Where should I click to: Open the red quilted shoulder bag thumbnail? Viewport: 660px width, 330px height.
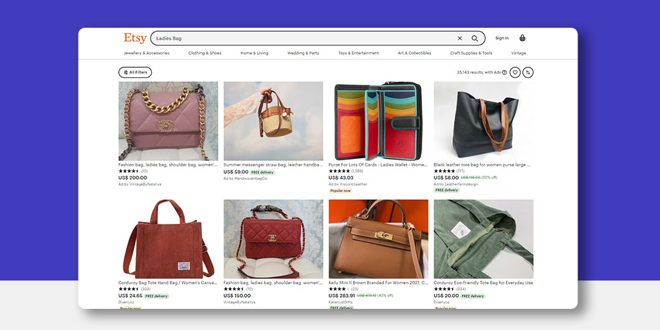tap(273, 239)
